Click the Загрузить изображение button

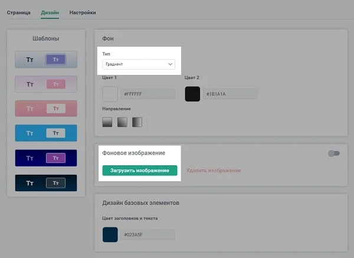[140, 170]
